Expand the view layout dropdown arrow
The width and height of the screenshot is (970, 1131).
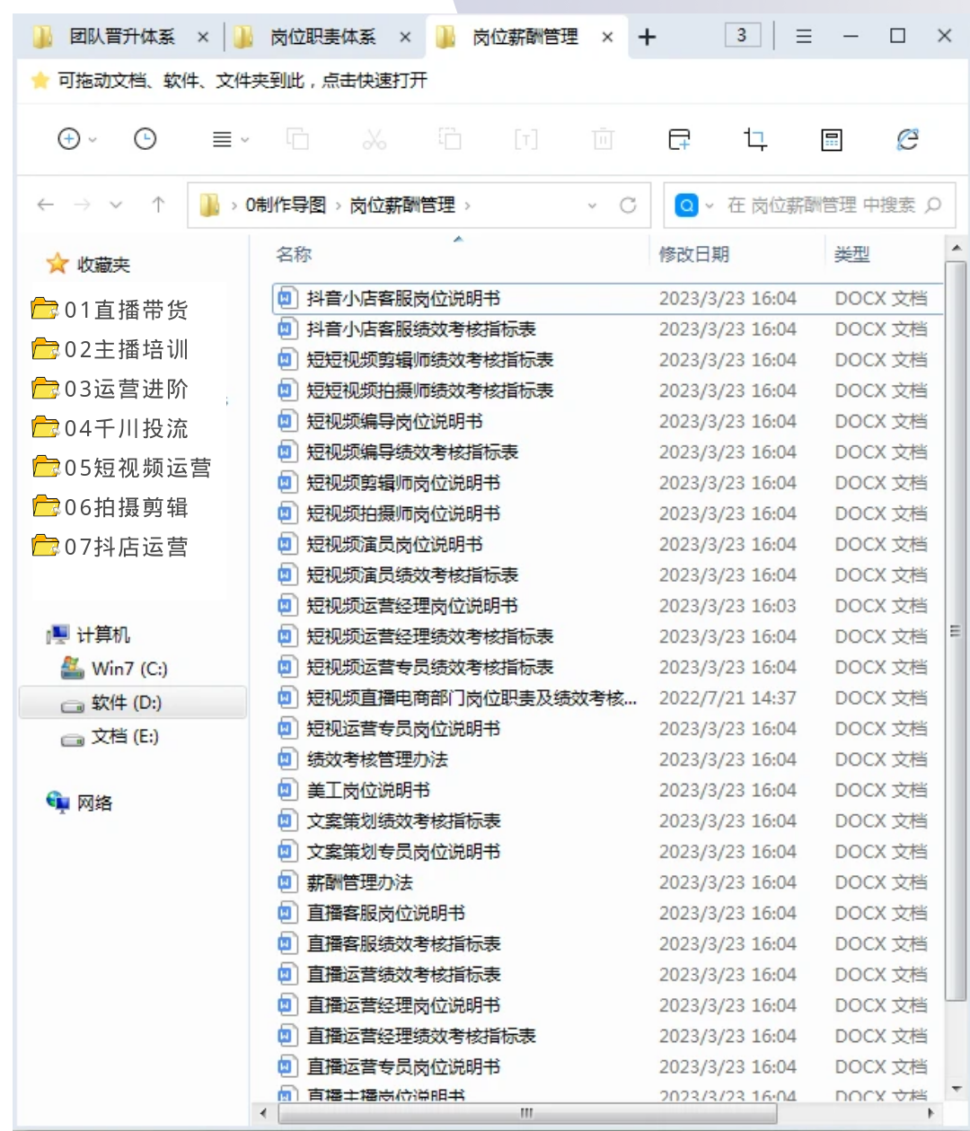point(244,140)
